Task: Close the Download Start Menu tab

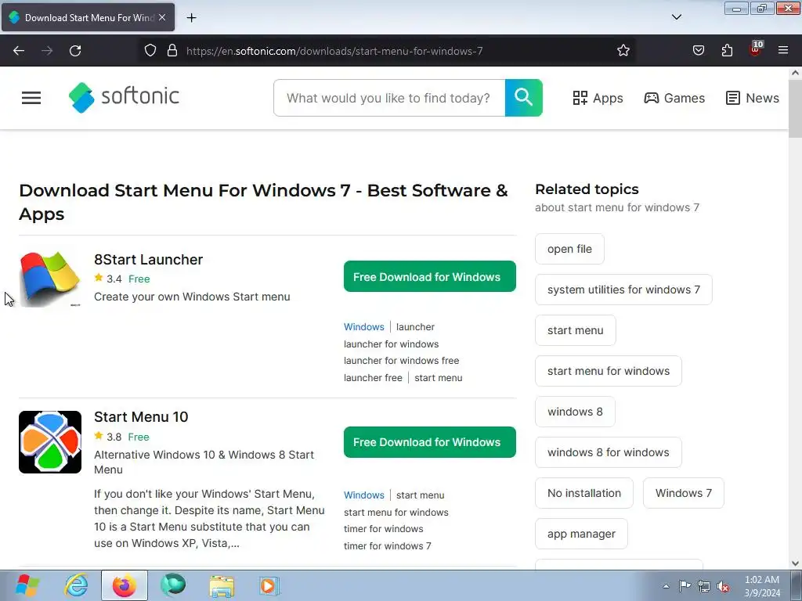Action: click(162, 17)
